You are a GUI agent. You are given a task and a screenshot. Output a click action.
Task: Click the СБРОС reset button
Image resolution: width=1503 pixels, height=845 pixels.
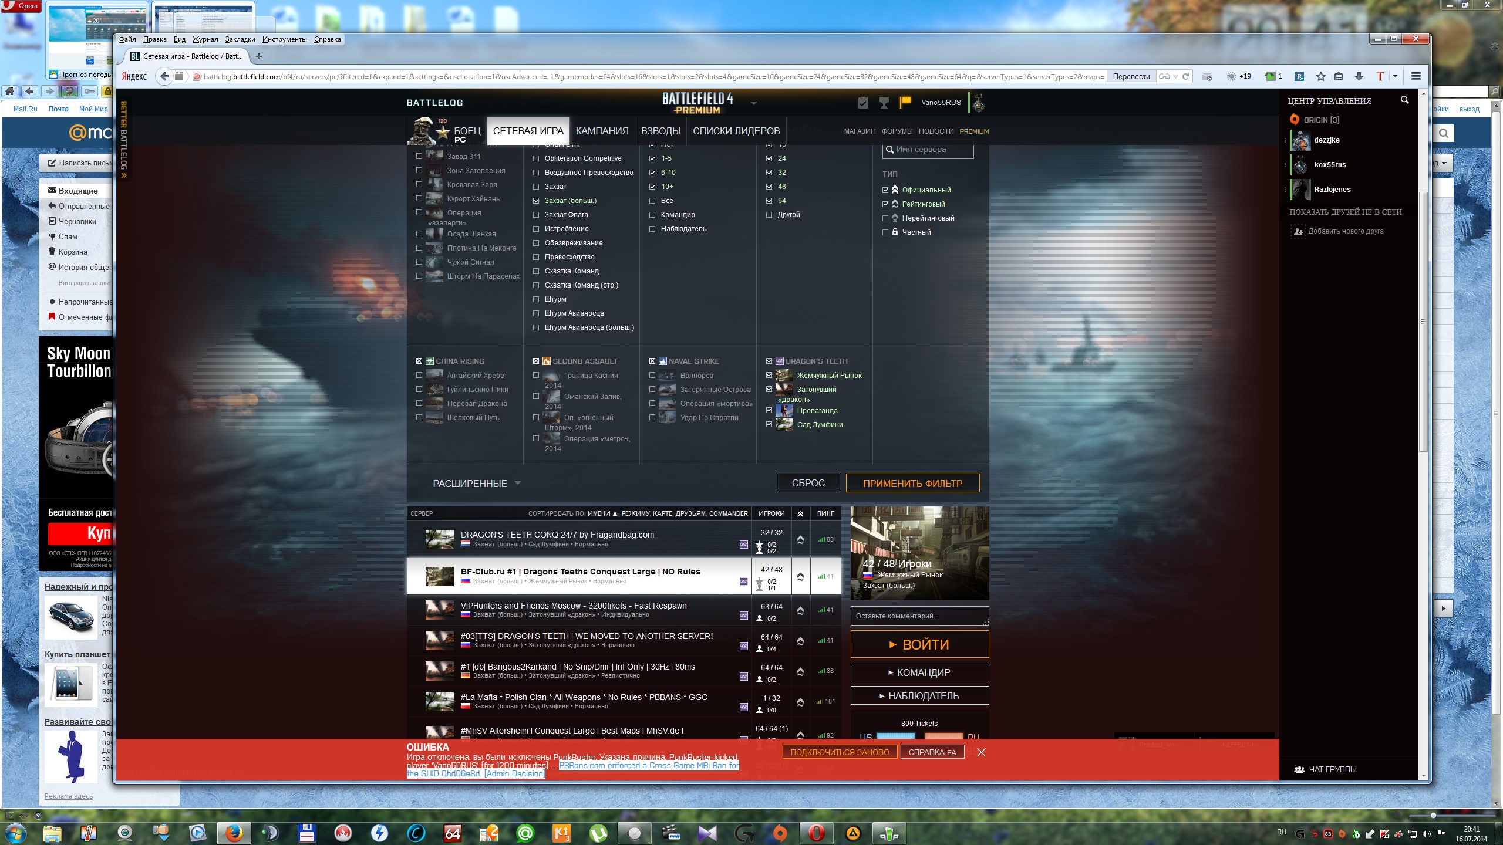point(808,483)
